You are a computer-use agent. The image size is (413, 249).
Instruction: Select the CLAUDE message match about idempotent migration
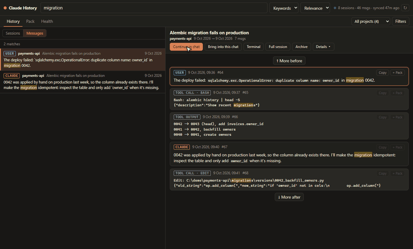pos(83,82)
